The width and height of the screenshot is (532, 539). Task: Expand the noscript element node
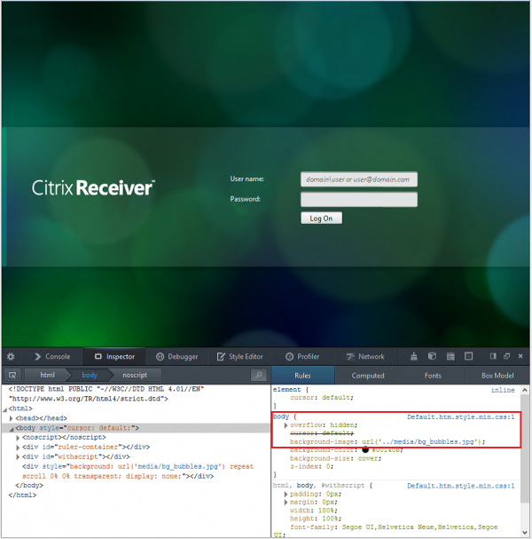(19, 437)
